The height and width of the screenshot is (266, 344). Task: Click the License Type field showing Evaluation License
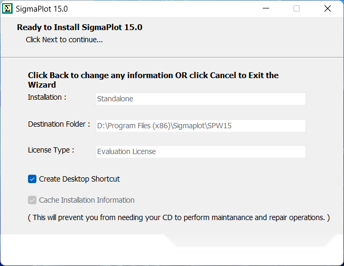(200, 151)
